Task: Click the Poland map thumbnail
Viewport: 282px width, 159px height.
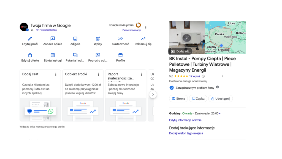Action: (x=225, y=37)
